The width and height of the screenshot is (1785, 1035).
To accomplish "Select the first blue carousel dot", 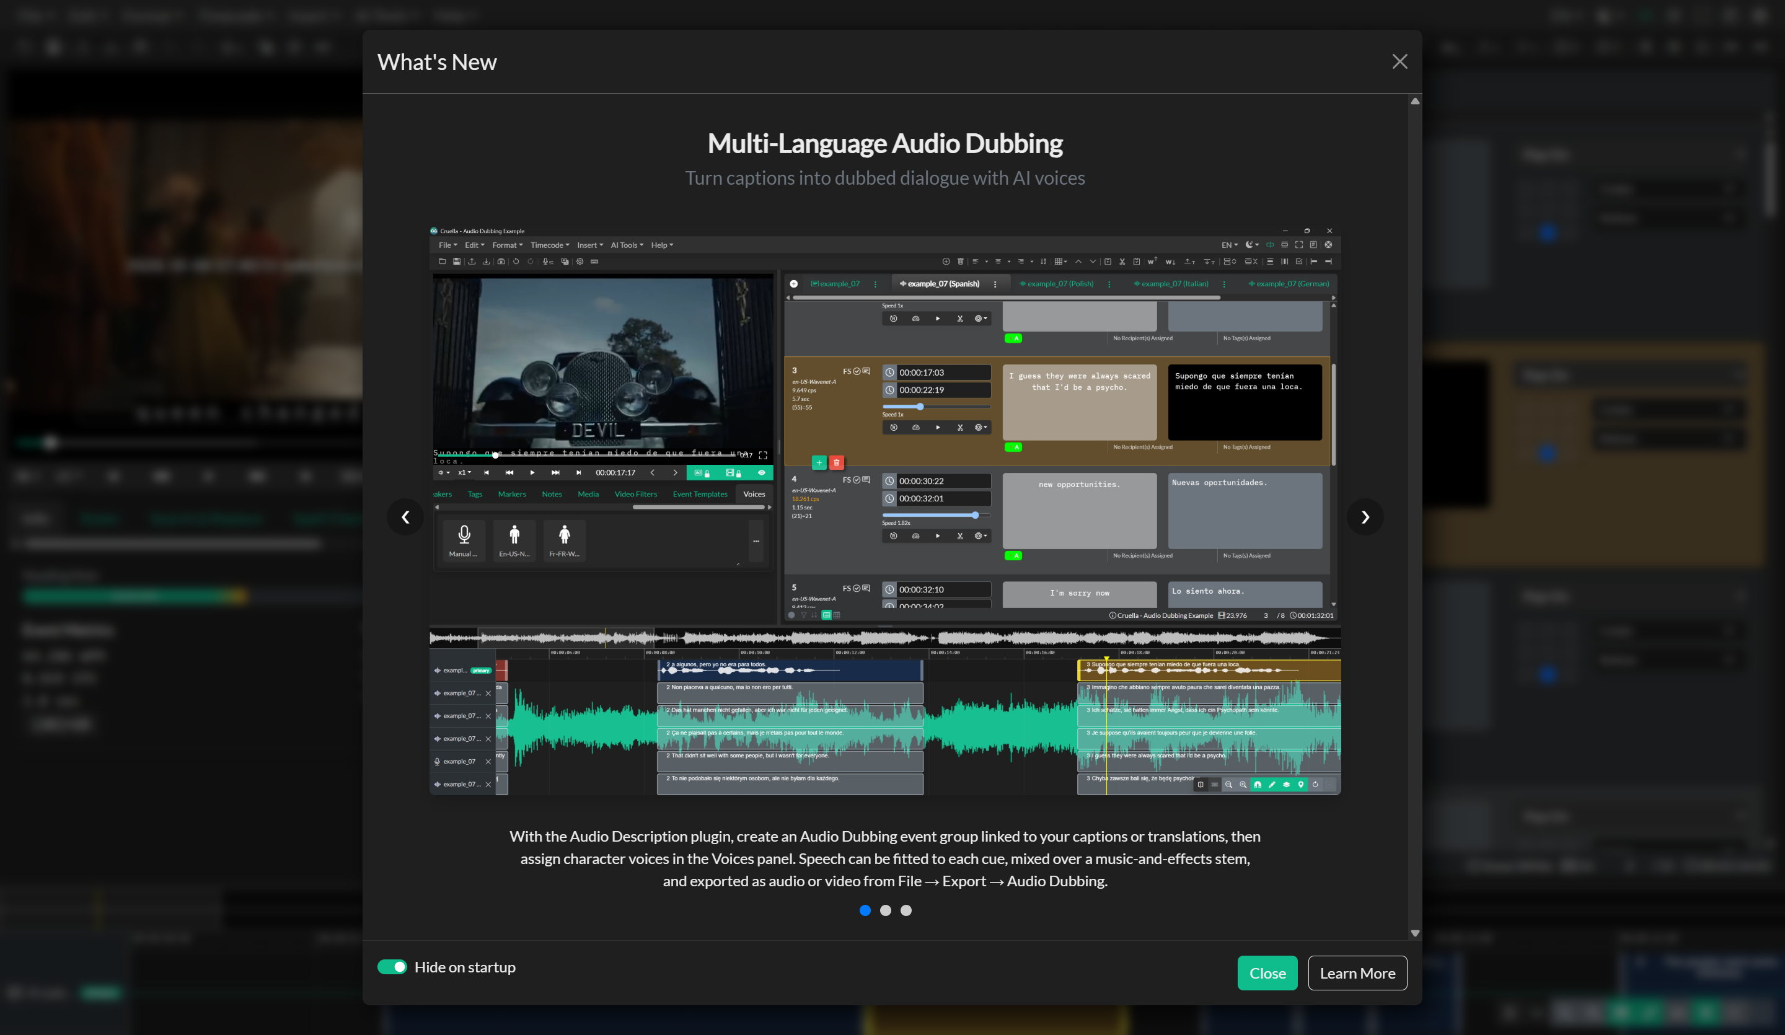I will click(865, 910).
